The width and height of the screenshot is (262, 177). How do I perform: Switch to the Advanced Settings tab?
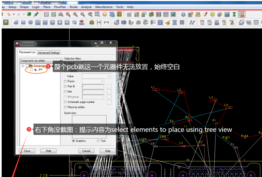click(49, 53)
